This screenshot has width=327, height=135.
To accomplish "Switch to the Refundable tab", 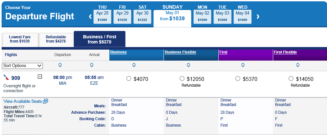I will click(56, 39).
